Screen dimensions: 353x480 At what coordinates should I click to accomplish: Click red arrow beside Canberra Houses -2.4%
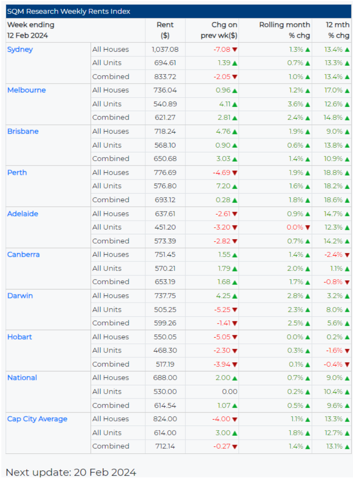347,255
